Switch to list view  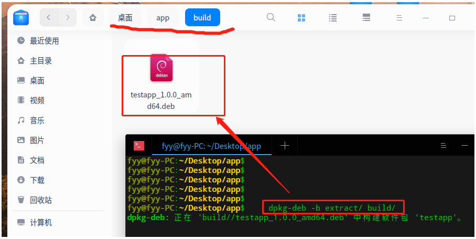pyautogui.click(x=333, y=18)
